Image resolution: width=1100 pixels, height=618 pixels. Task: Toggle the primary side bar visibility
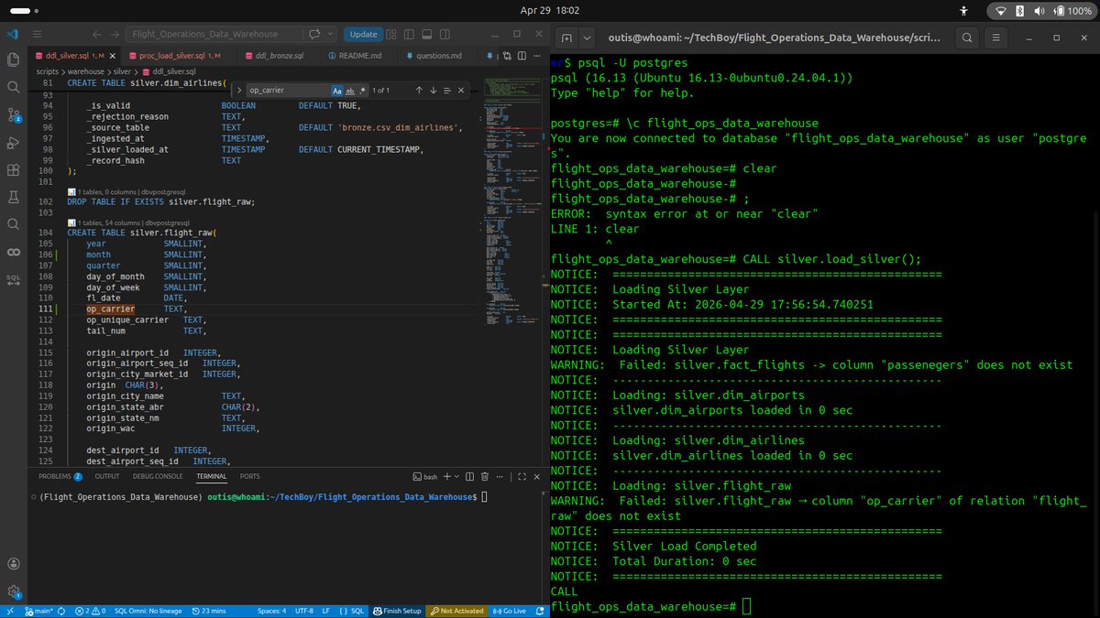[x=409, y=34]
